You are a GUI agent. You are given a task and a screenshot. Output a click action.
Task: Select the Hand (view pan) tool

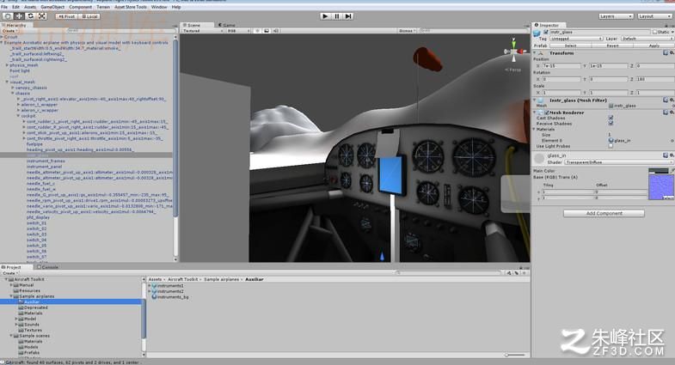pyautogui.click(x=8, y=16)
